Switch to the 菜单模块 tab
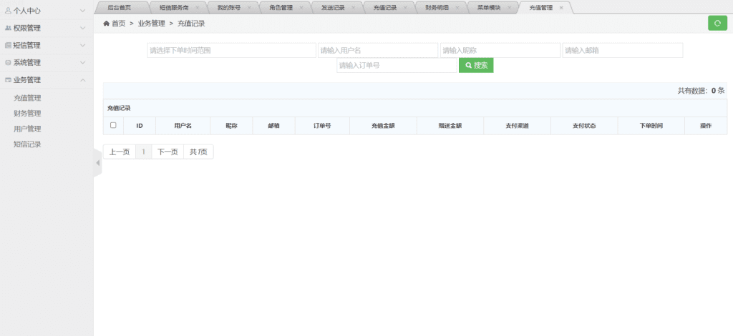Viewport: 733px width, 336px height. tap(488, 8)
